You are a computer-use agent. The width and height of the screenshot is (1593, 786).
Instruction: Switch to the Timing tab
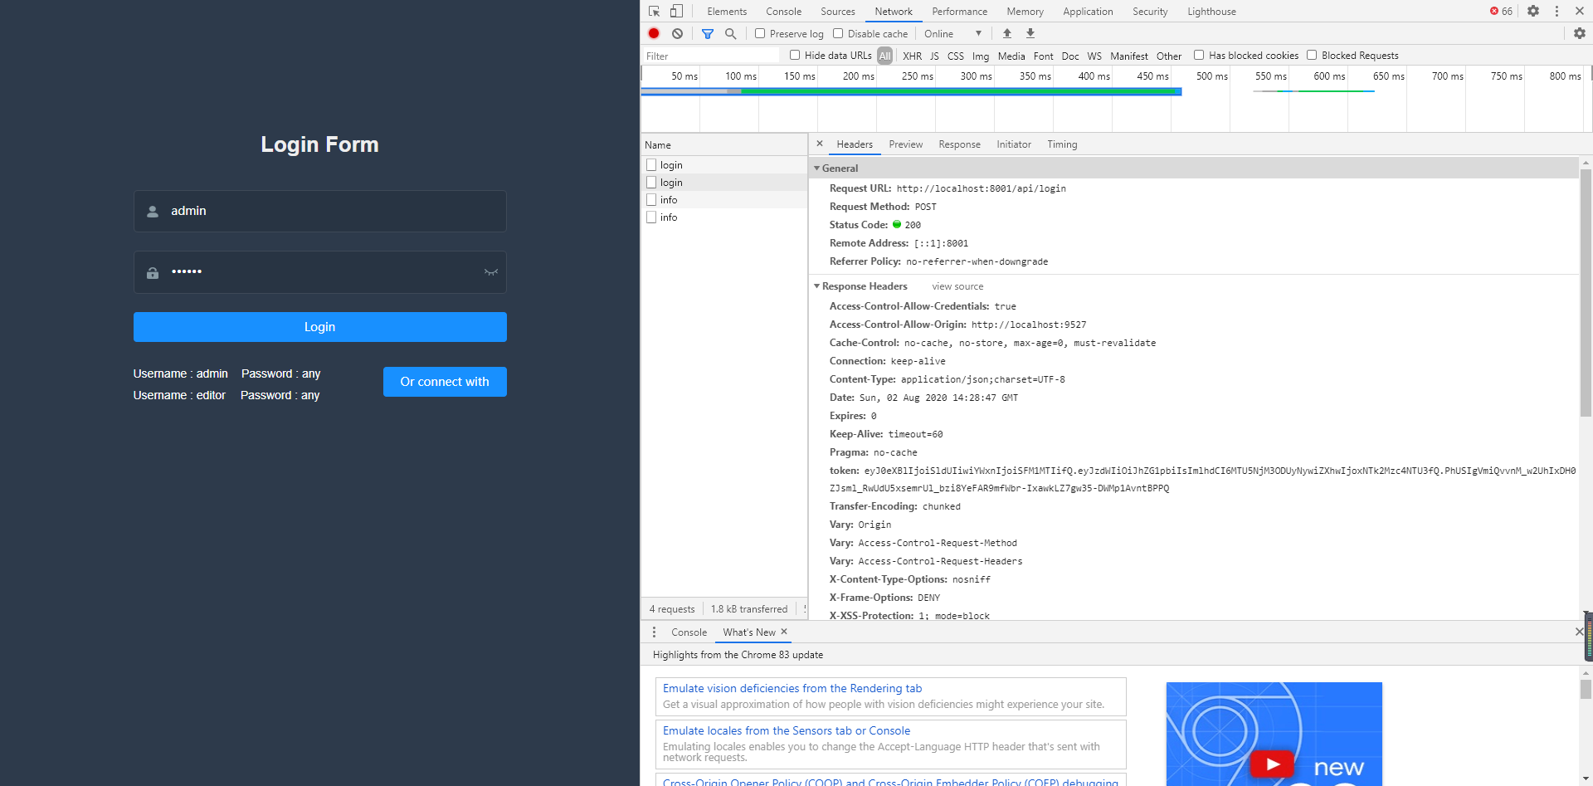coord(1062,144)
